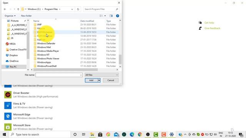Open view options dropdown arrow
This screenshot has width=246, height=138.
[105, 16]
